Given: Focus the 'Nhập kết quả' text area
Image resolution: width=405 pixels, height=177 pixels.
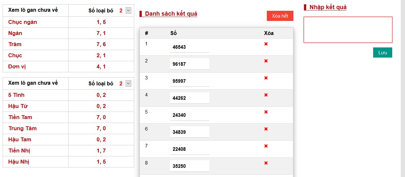Looking at the screenshot, I should [x=348, y=30].
